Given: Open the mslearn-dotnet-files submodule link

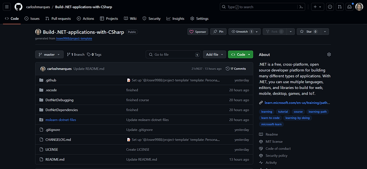Looking at the screenshot, I should tap(61, 120).
